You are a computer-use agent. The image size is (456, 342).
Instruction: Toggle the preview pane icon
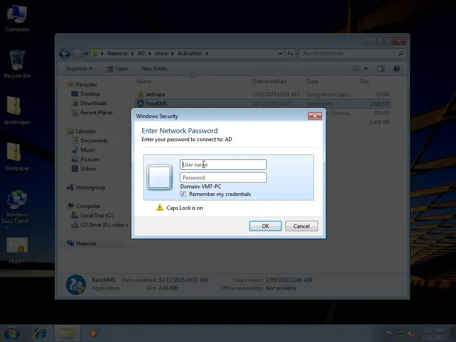381,69
